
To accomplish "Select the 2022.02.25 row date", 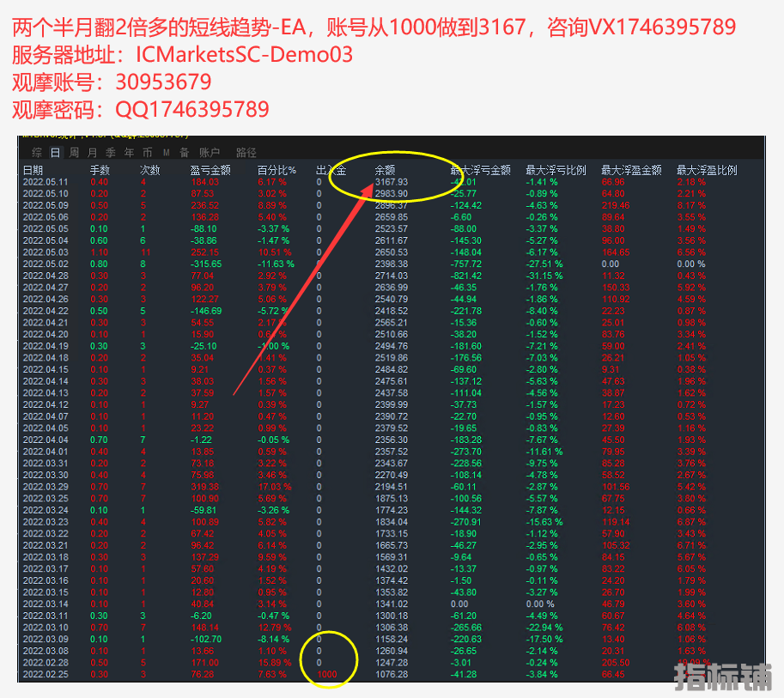I will tap(45, 675).
